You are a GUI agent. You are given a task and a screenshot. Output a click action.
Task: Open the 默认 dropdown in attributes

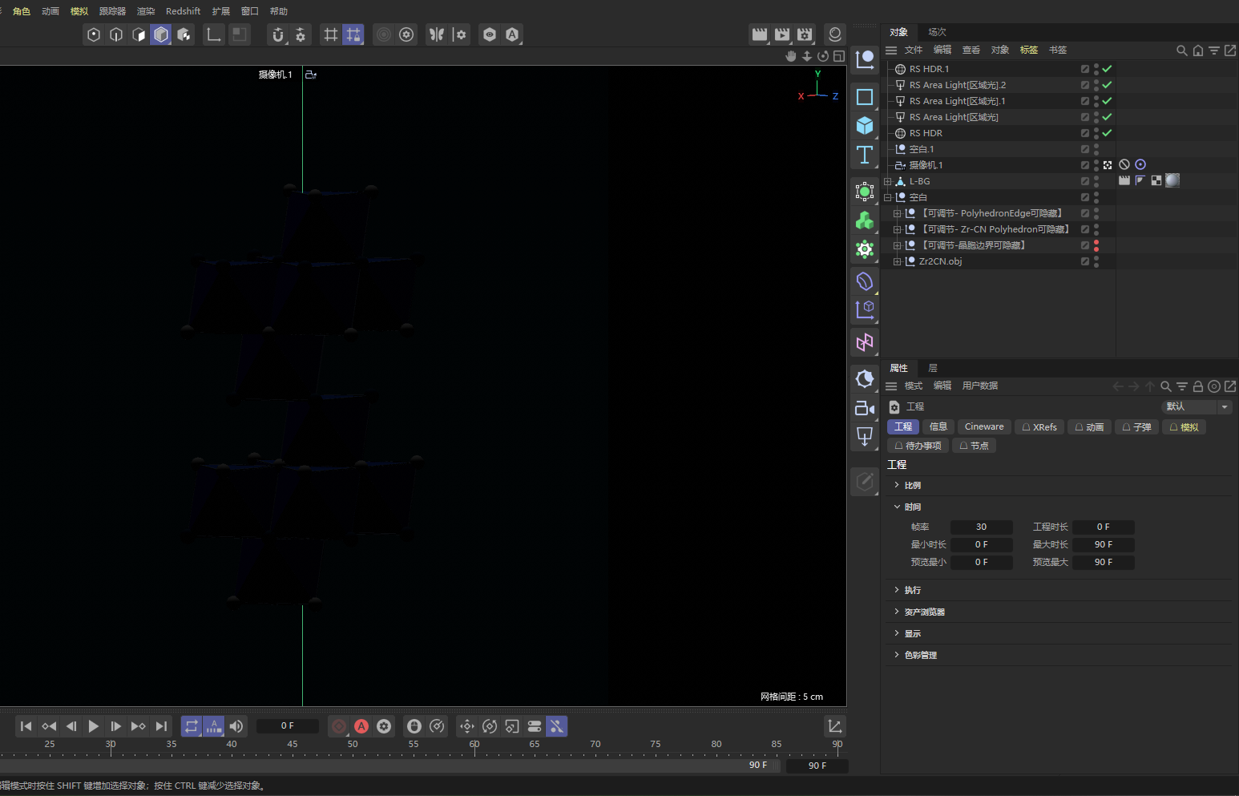[1197, 406]
